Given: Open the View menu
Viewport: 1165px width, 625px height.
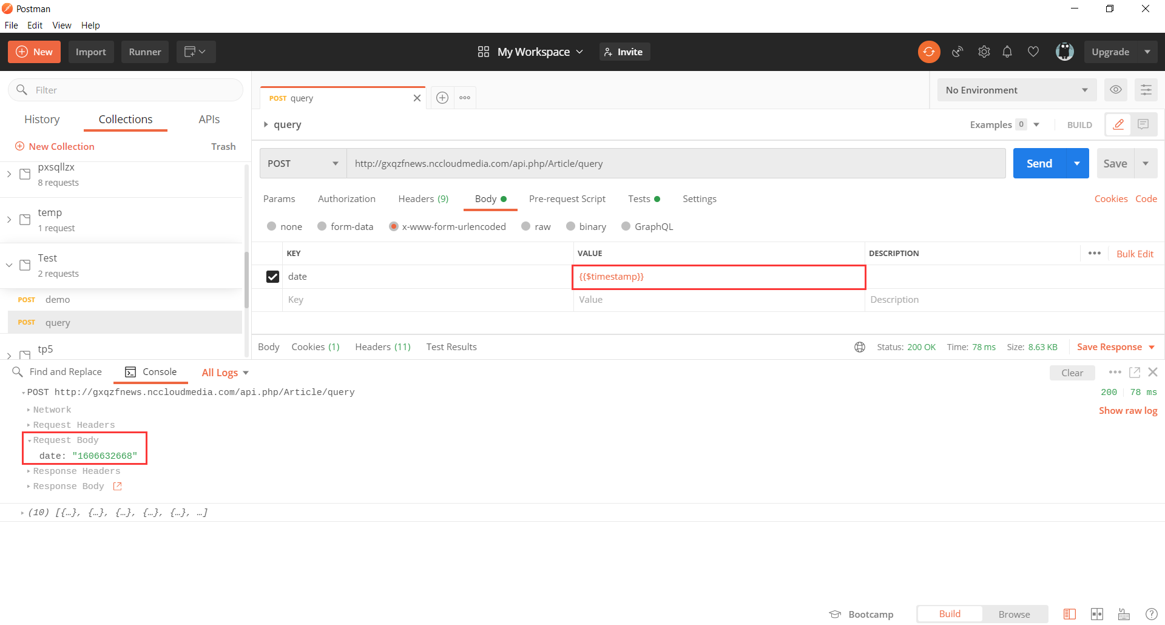Looking at the screenshot, I should 62,25.
